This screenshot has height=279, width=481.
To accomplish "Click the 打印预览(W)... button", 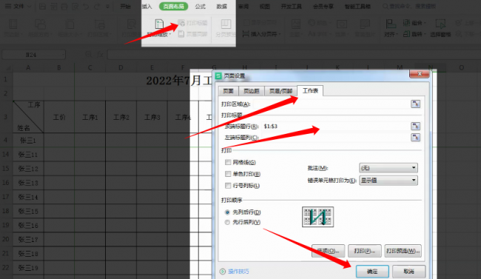I will (403, 251).
